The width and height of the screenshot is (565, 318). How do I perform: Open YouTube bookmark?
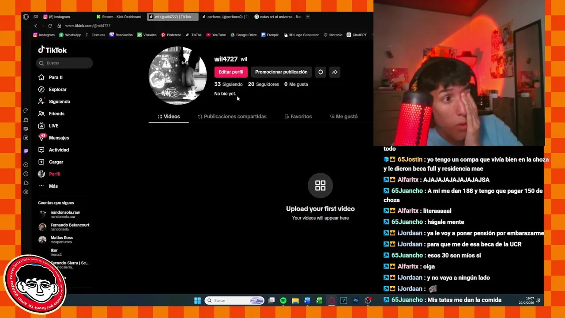tap(216, 35)
